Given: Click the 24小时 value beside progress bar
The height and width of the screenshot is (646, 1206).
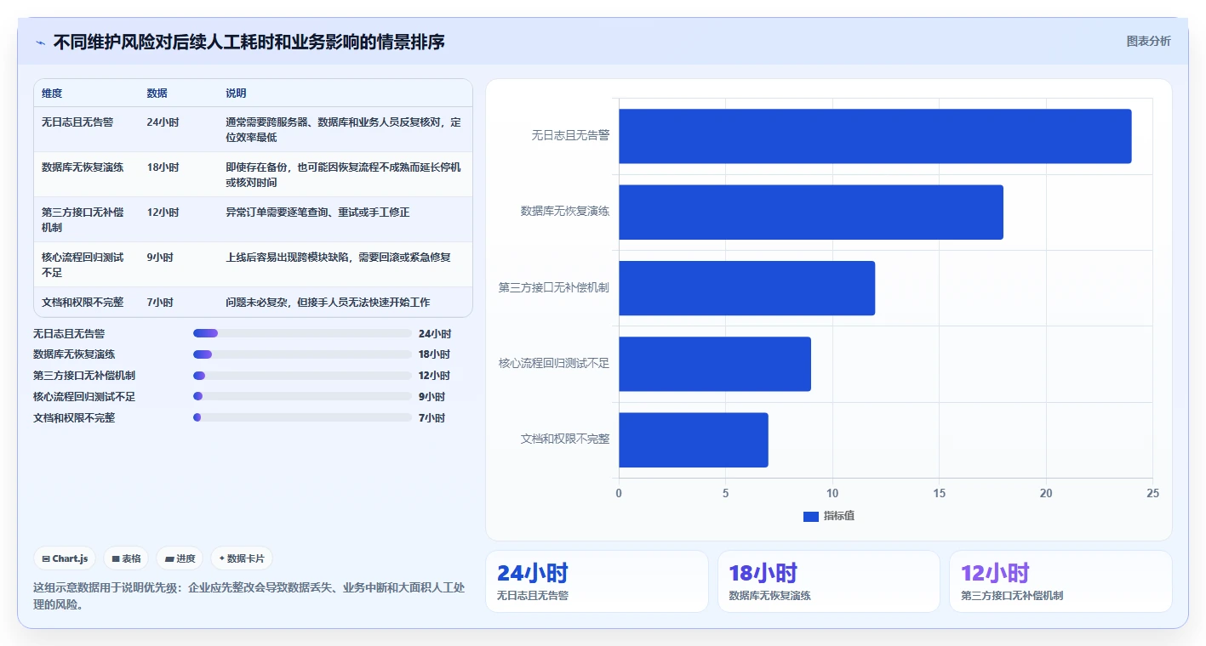Looking at the screenshot, I should (x=435, y=334).
